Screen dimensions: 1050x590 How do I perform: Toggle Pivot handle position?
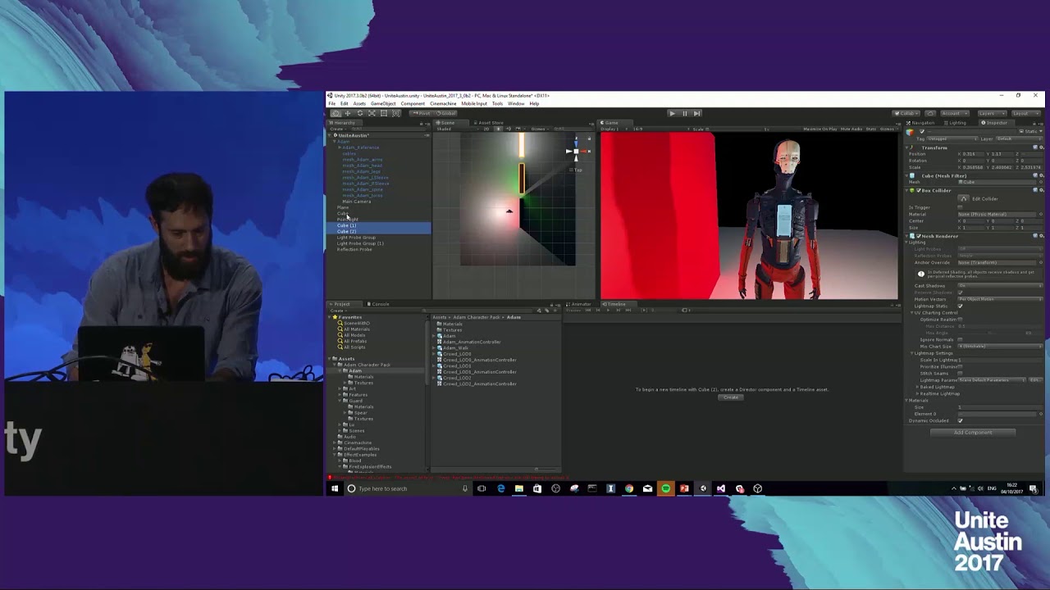pos(421,113)
